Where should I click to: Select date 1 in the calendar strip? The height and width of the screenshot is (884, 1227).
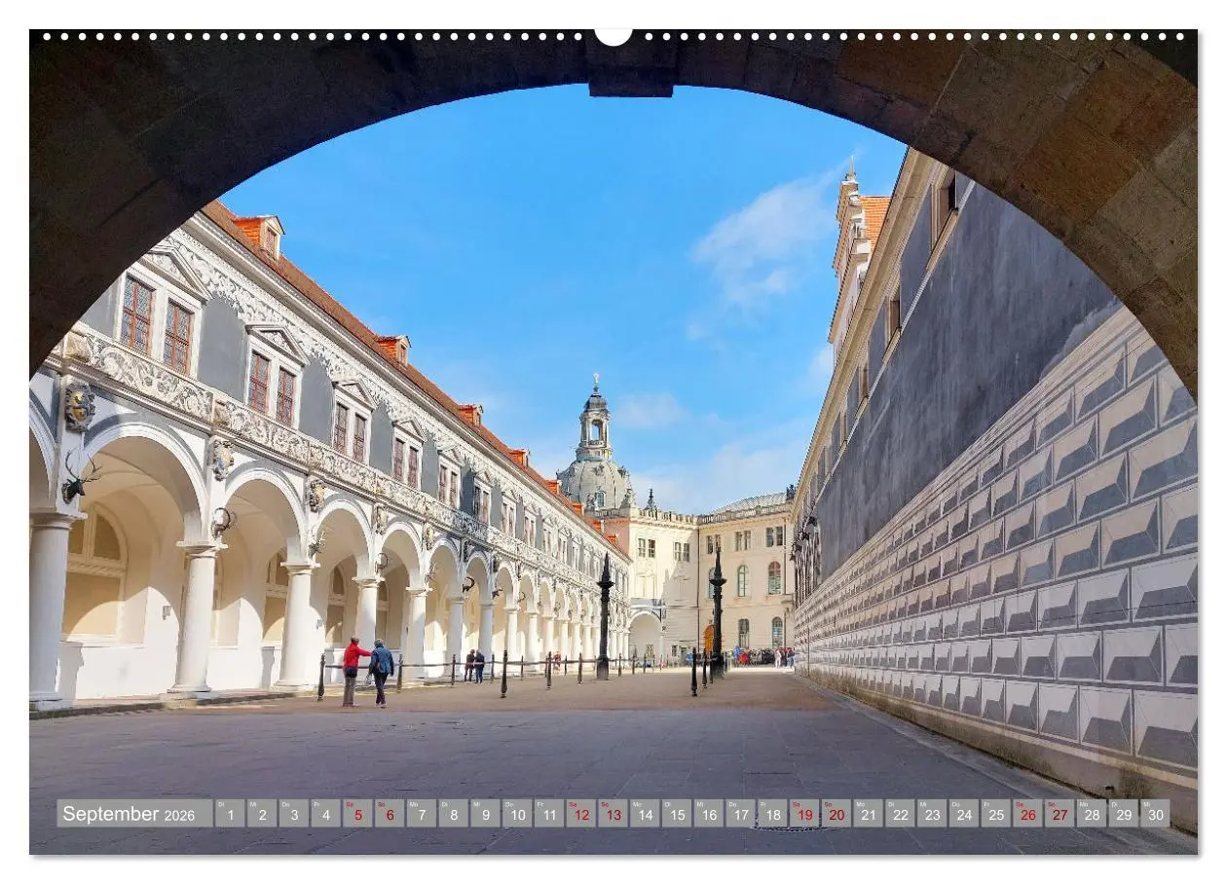point(230,814)
